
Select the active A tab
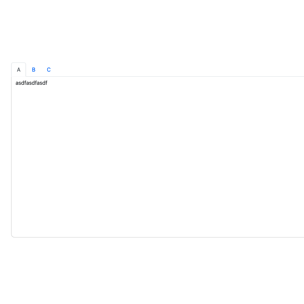click(x=19, y=70)
